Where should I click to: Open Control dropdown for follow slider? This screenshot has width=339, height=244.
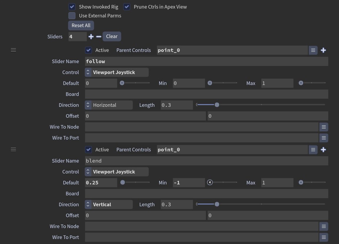(117, 72)
